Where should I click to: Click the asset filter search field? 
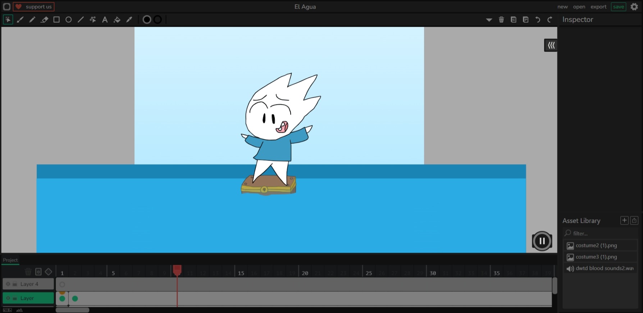tap(600, 233)
